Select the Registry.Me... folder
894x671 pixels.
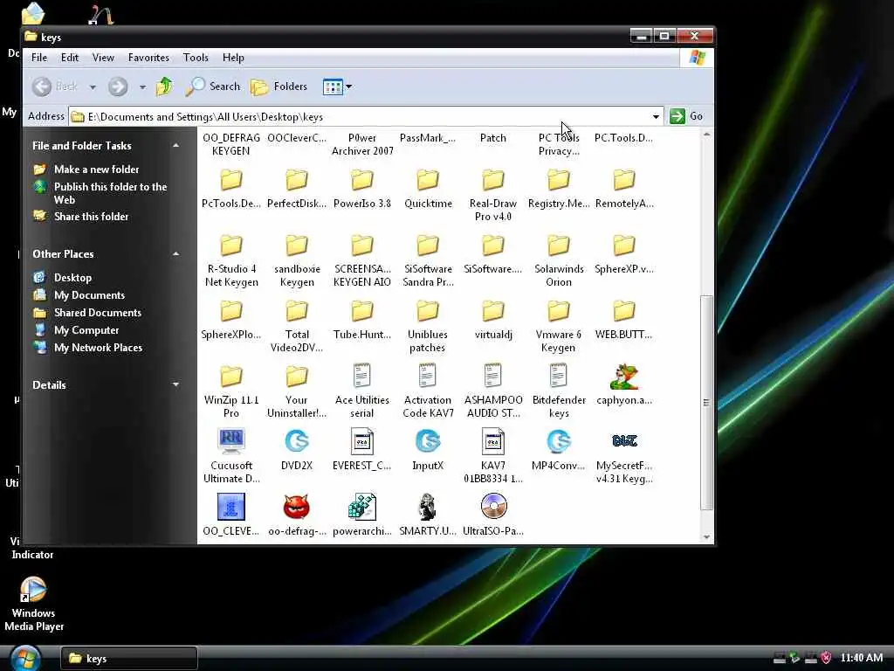tap(559, 190)
